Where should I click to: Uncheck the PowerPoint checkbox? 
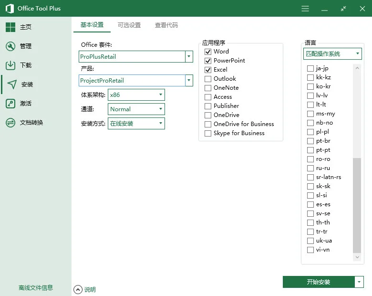(208, 61)
